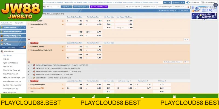Collapse Soccer Marble Spinner World Cup league
Image resolution: width=219 pixels, height=109 pixels.
[x=28, y=78]
